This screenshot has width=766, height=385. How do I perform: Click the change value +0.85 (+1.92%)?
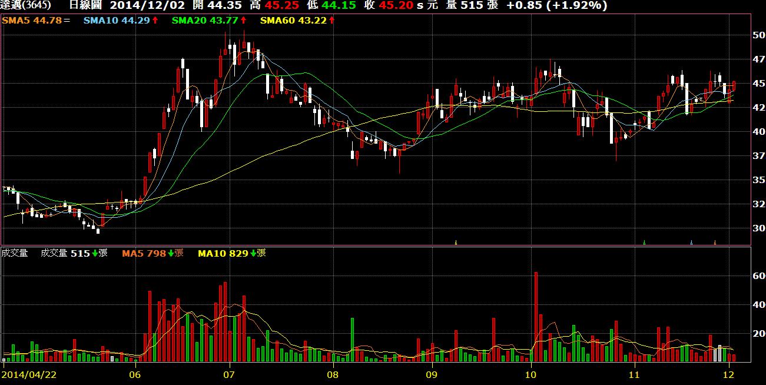[557, 6]
